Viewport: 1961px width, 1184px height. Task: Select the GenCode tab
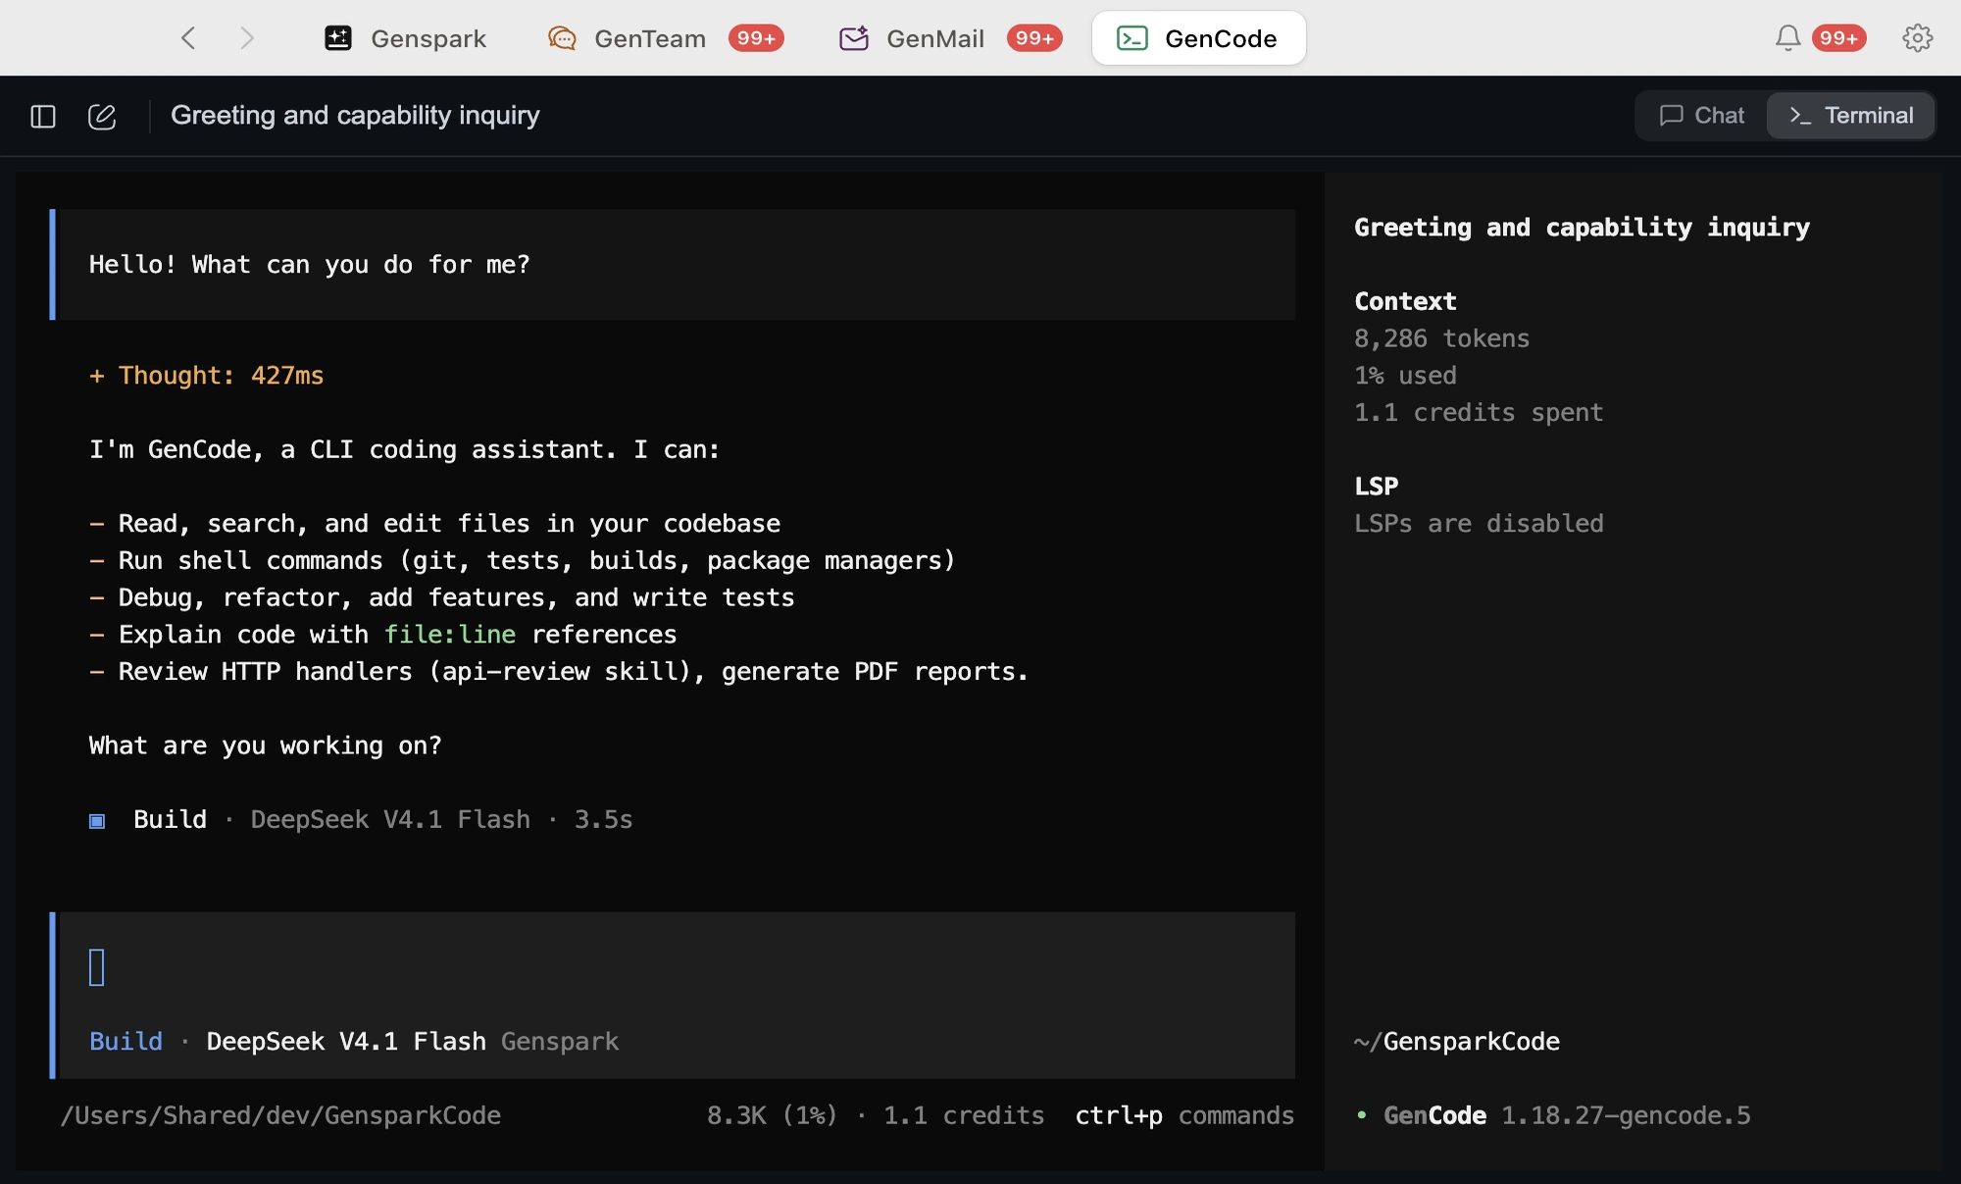[x=1198, y=38]
